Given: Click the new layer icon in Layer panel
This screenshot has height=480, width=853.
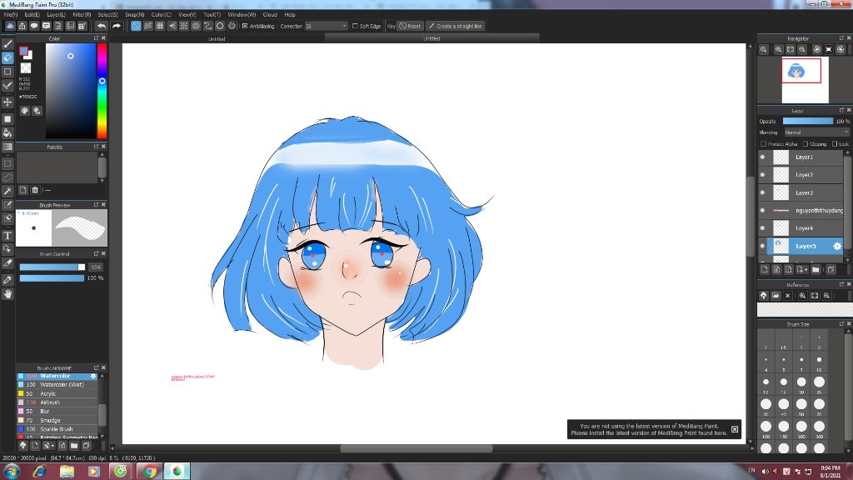Looking at the screenshot, I should 765,269.
